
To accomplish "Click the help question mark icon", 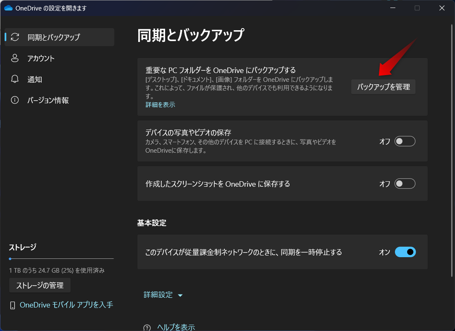I will click(x=147, y=328).
